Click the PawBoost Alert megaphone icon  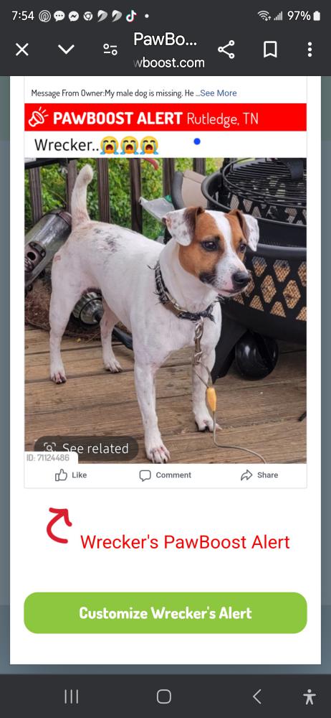point(39,117)
